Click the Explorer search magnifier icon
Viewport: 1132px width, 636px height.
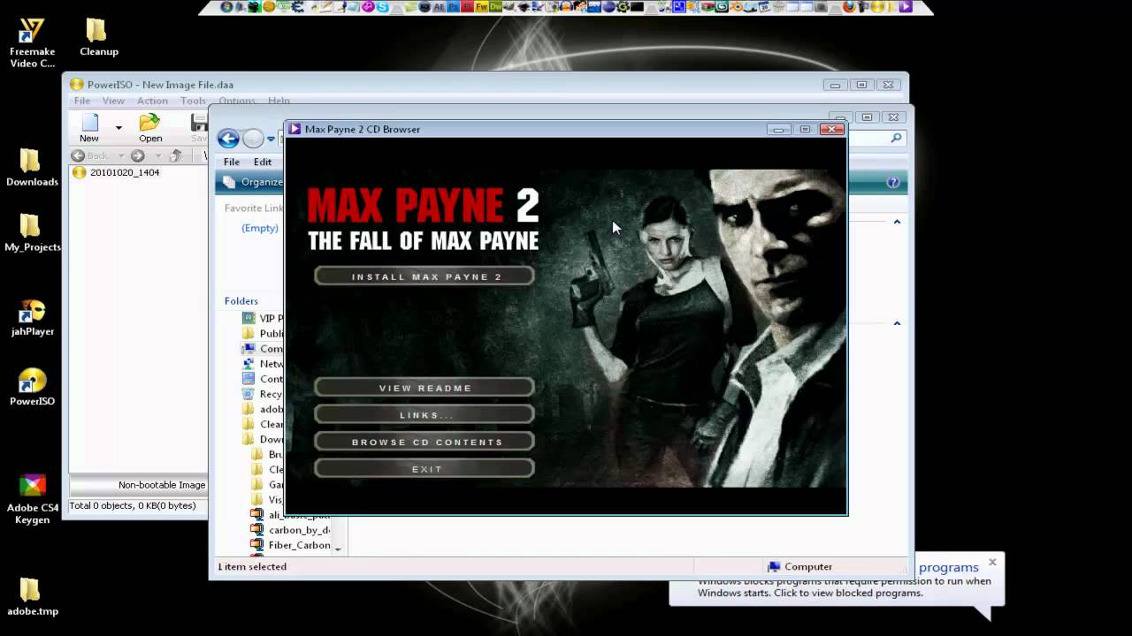coord(896,138)
